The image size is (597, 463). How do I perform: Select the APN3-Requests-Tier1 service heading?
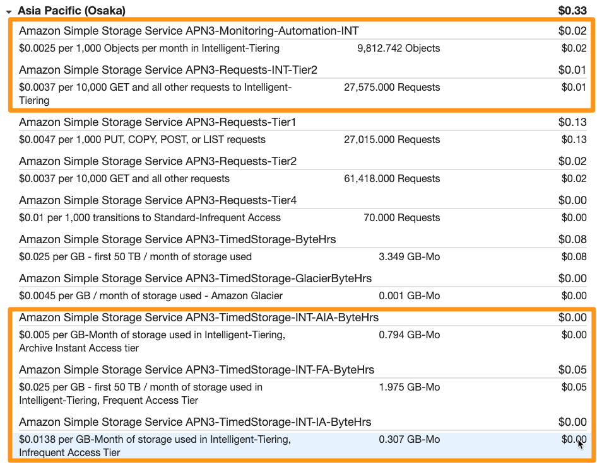pos(157,122)
